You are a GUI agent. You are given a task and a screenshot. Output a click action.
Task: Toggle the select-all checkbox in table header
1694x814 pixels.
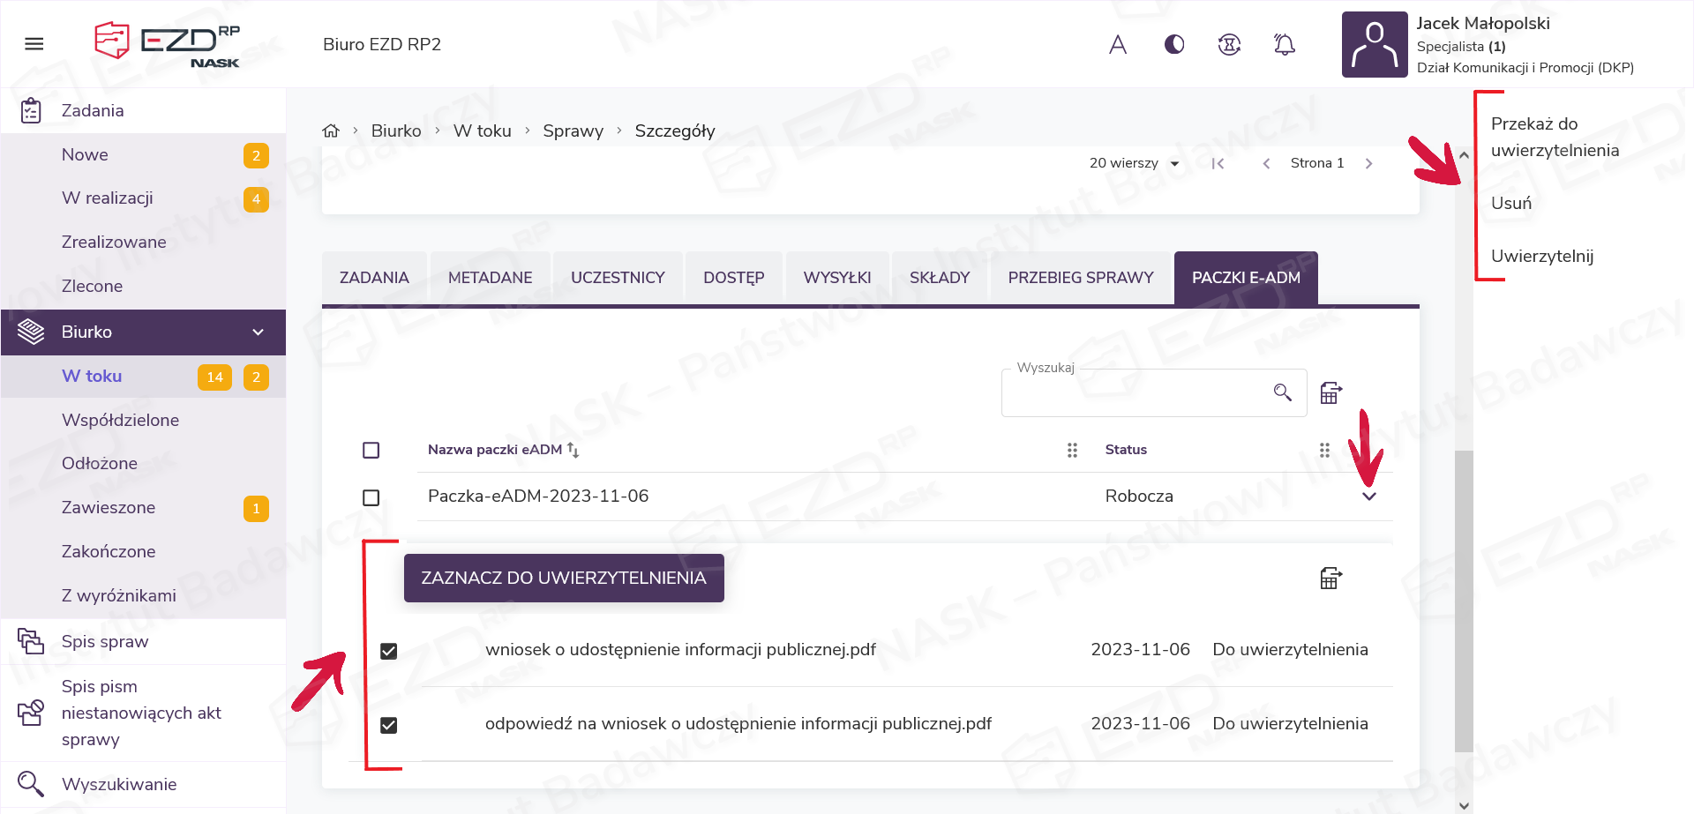(x=371, y=451)
